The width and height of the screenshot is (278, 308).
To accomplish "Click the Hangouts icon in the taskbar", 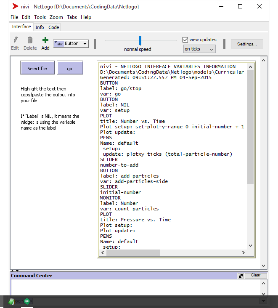I will 26,301.
